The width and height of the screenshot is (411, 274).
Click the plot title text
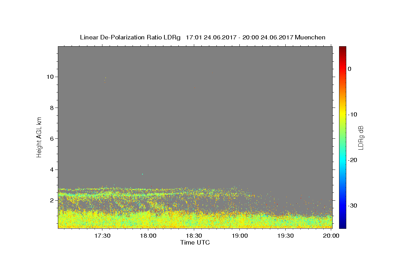202,37
